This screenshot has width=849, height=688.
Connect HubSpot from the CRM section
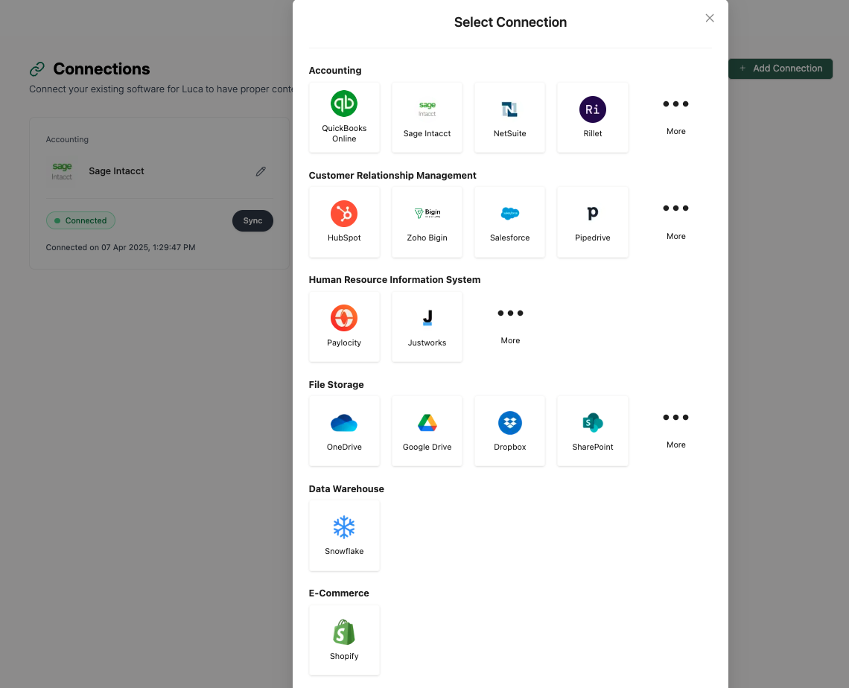[x=344, y=221]
